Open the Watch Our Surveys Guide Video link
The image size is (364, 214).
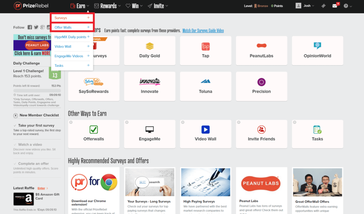(x=203, y=31)
